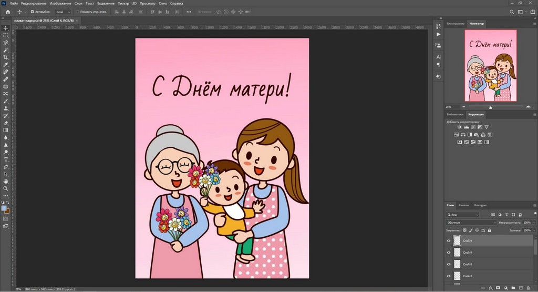
Task: Select the Zoom magnifier tool
Action: [x=6, y=188]
